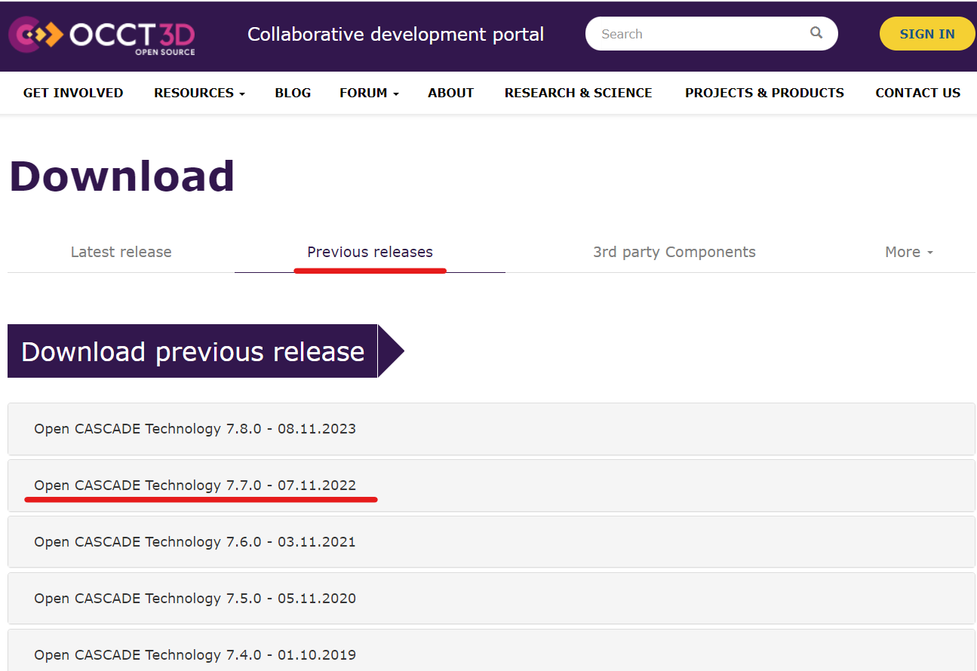977x671 pixels.
Task: Expand the More tab dropdown
Action: click(x=908, y=252)
